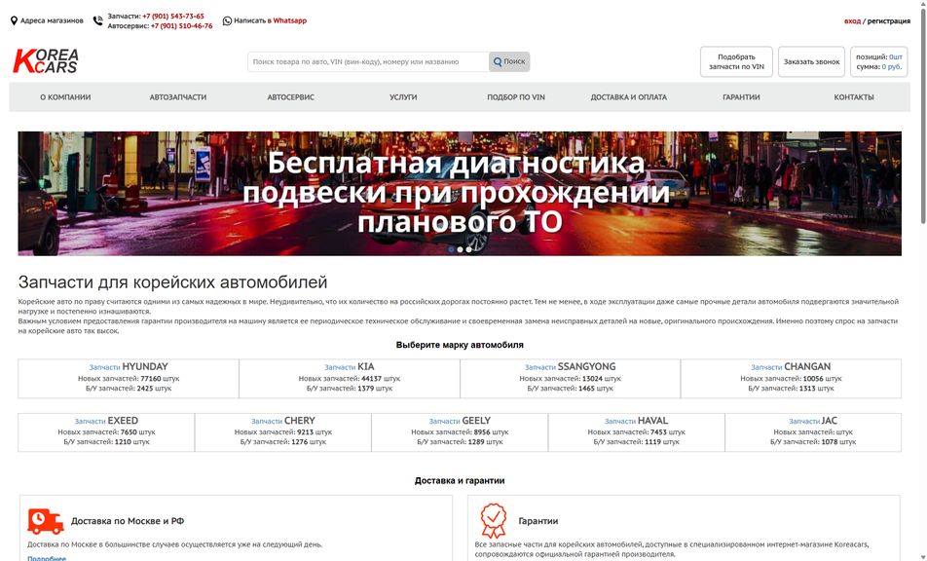The width and height of the screenshot is (927, 561).
Task: Call parts number +7 (901) 543-73-65
Action: click(172, 16)
